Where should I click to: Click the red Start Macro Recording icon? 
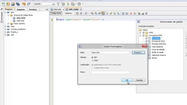click(131, 13)
